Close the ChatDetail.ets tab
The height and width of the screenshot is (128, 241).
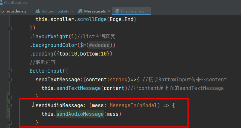point(148,11)
